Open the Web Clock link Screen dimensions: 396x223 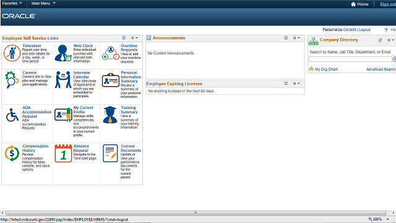[x=83, y=46]
